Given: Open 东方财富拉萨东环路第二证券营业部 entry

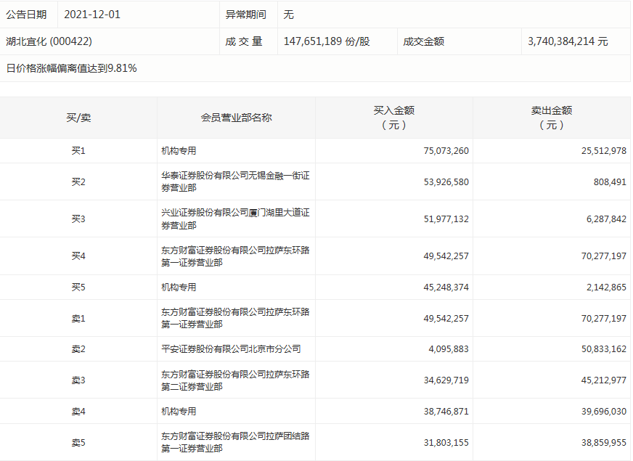Looking at the screenshot, I should point(235,380).
